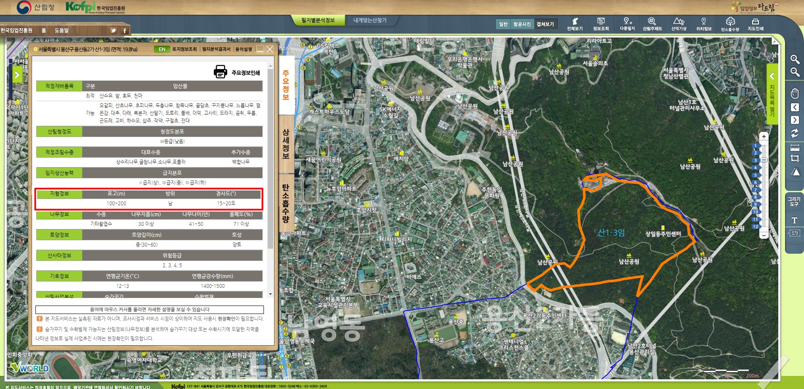
Task: Click the 산림청 logo
Action: [x=36, y=7]
